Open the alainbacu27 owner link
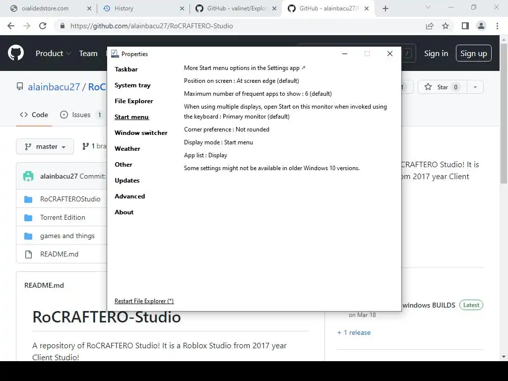This screenshot has height=381, width=508. click(54, 87)
